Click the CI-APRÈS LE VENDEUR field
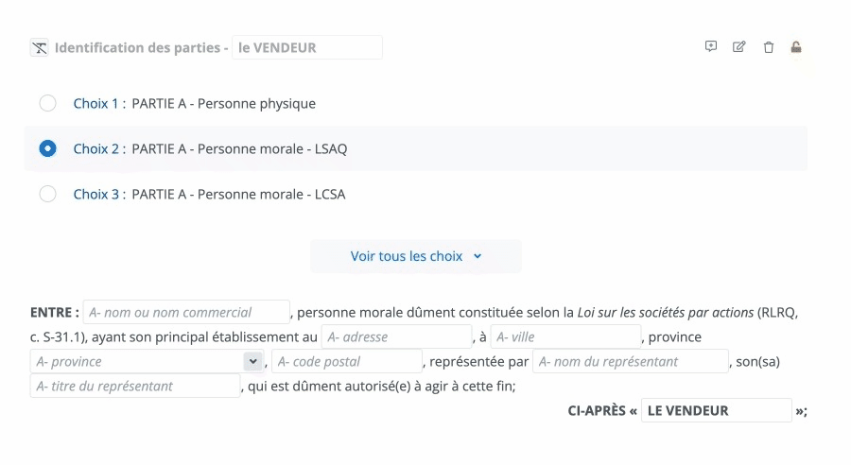Image resolution: width=851 pixels, height=465 pixels. tap(716, 410)
